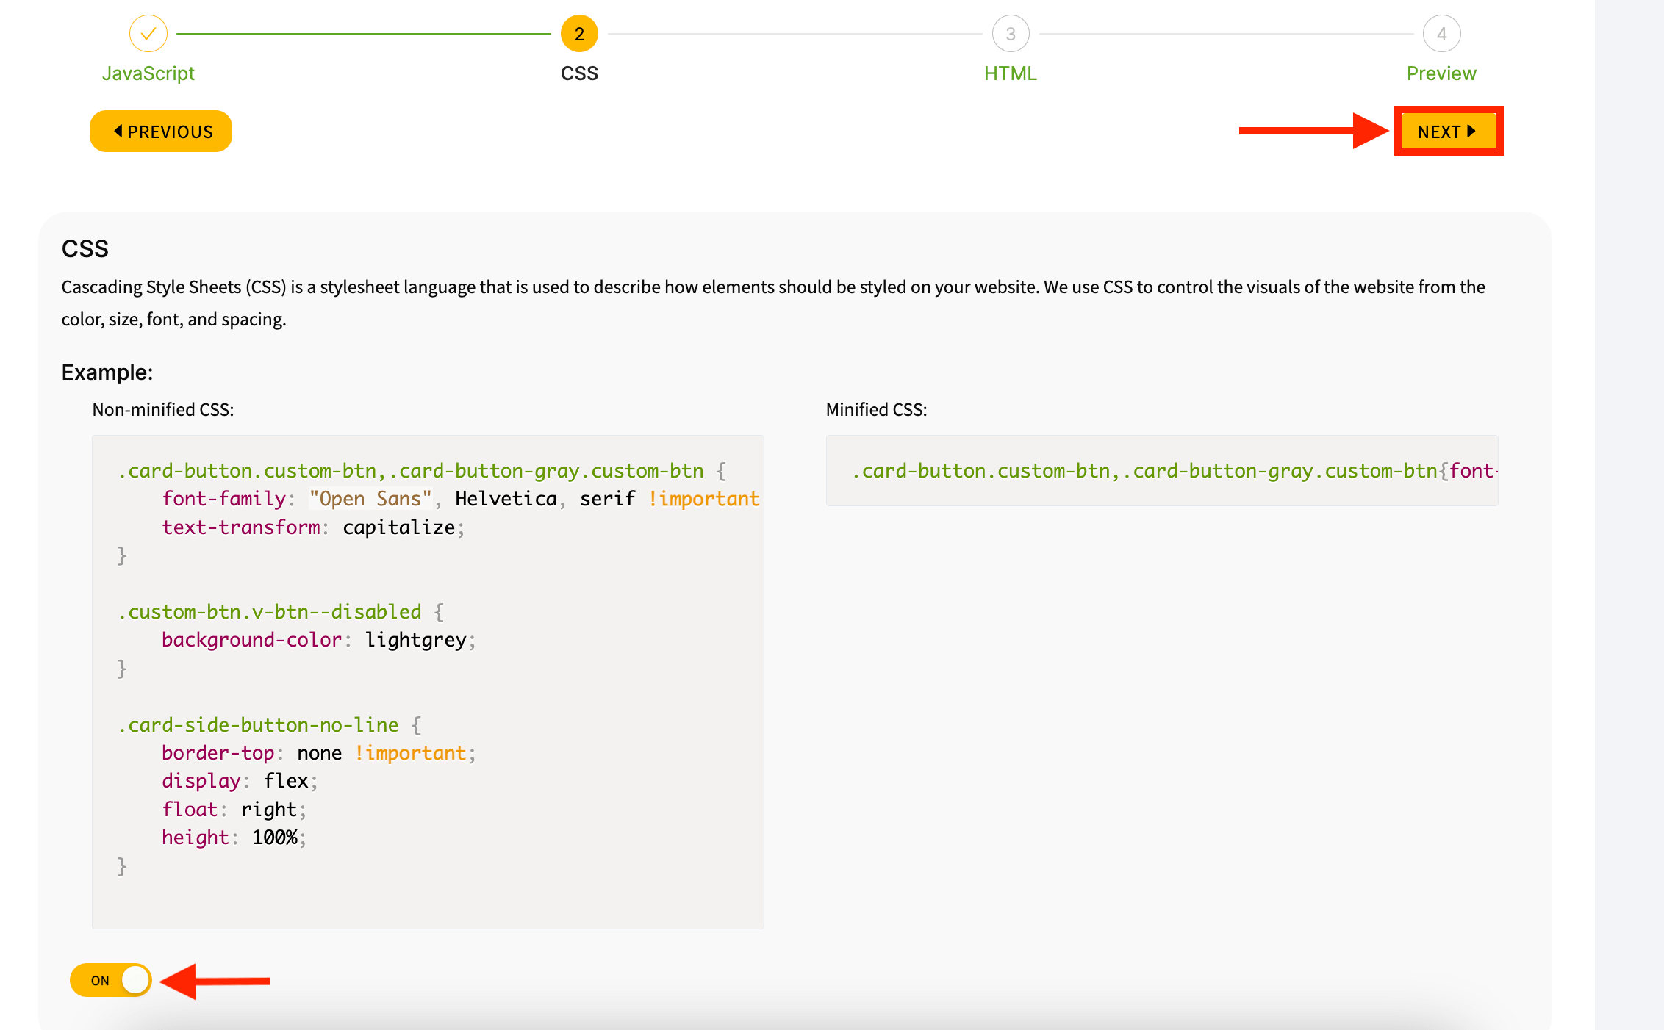Turn off the ON toggle switch

coord(111,980)
